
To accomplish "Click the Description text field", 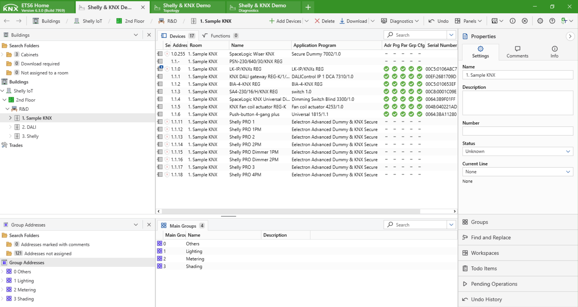I will tap(517, 103).
